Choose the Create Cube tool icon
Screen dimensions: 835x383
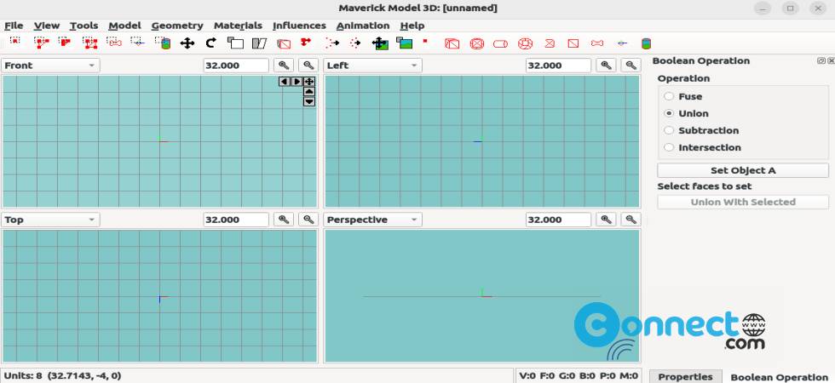click(x=452, y=43)
